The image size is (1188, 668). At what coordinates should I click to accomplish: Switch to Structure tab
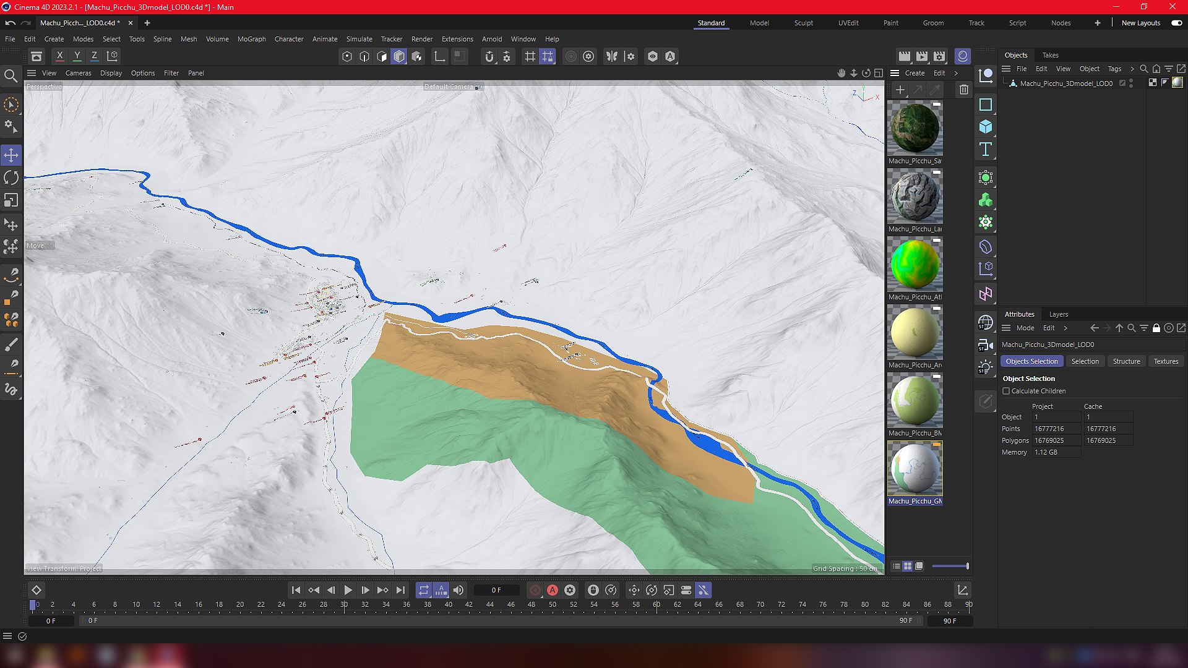click(x=1126, y=361)
